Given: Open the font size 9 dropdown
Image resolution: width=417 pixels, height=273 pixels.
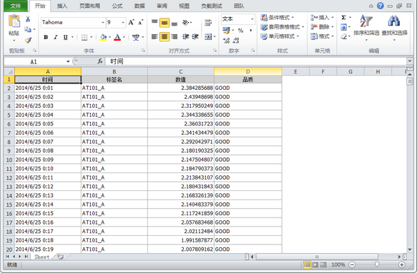Looking at the screenshot, I should tap(123, 23).
